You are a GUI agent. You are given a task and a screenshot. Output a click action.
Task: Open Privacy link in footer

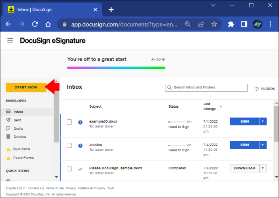pyautogui.click(x=71, y=188)
